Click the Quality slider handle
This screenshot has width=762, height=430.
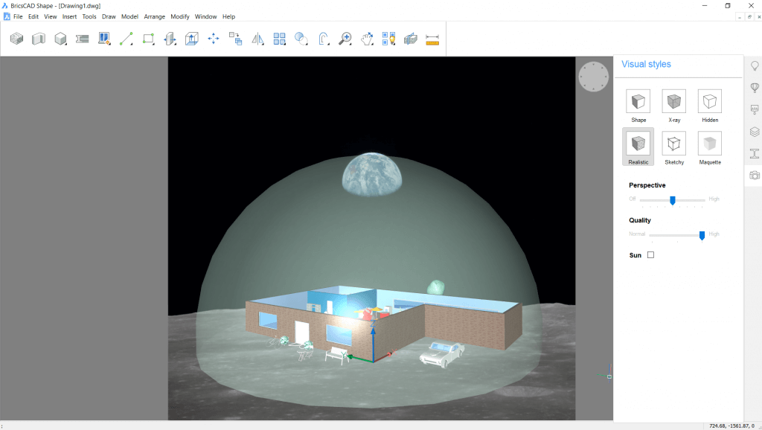(x=702, y=235)
